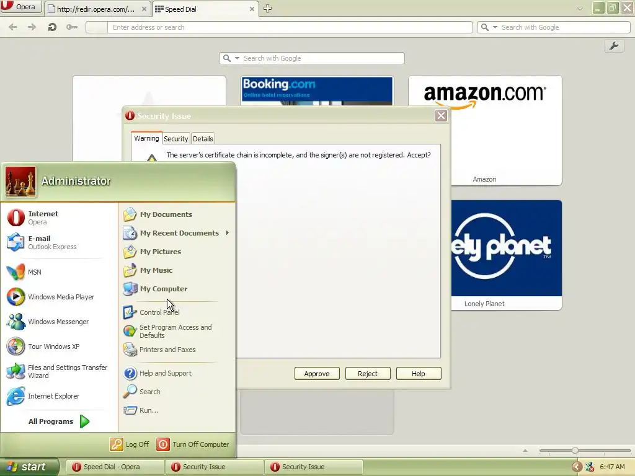
Task: Close the Security Issue dialog
Action: coord(441,116)
